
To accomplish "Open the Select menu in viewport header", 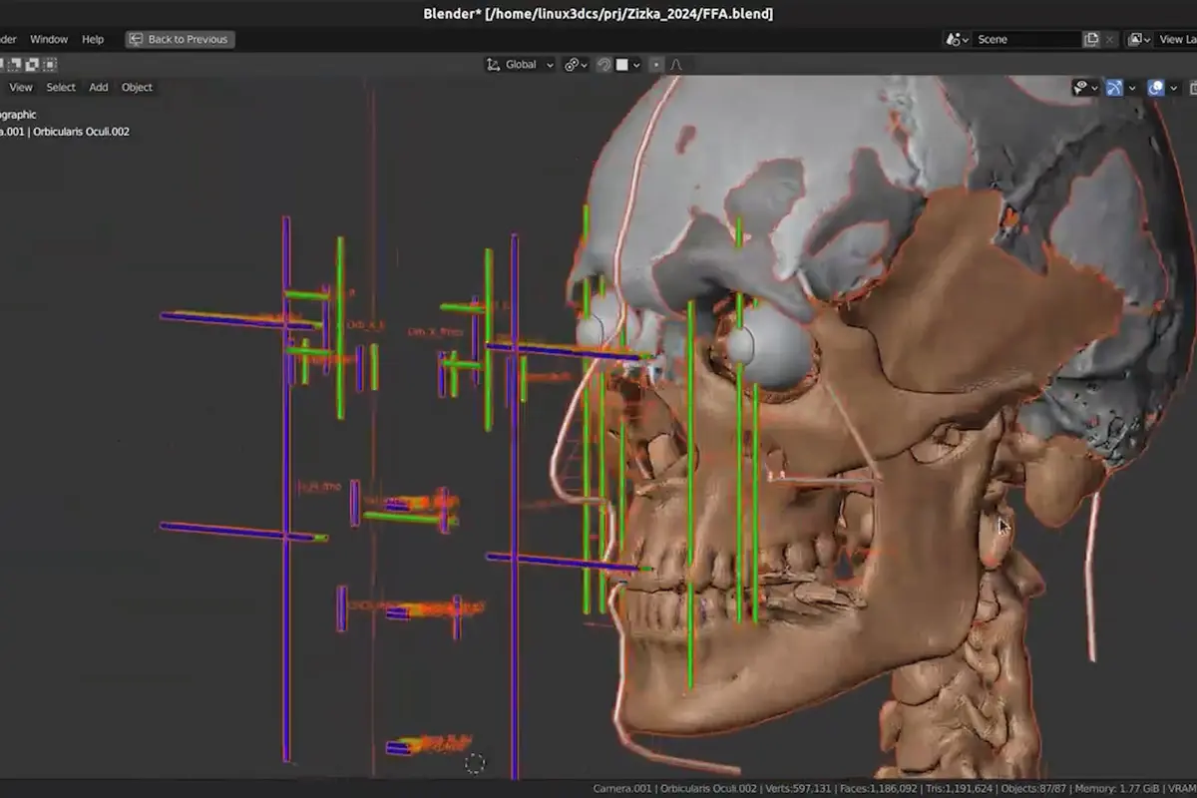I will (61, 87).
